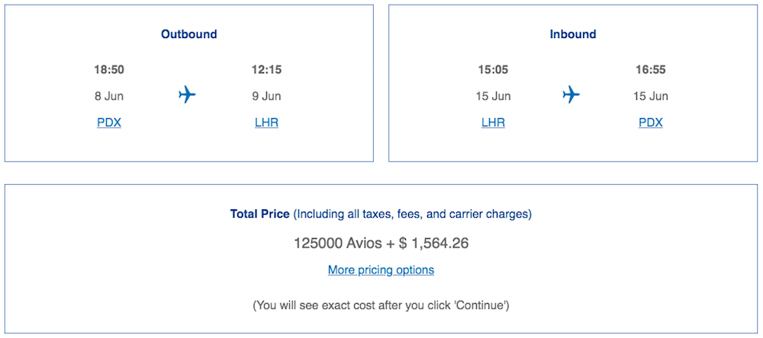Image resolution: width=763 pixels, height=338 pixels.
Task: Click the 12:15 arrival time
Action: pos(266,69)
